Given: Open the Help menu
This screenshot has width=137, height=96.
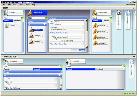Looking at the screenshot, I should (x=34, y=5).
